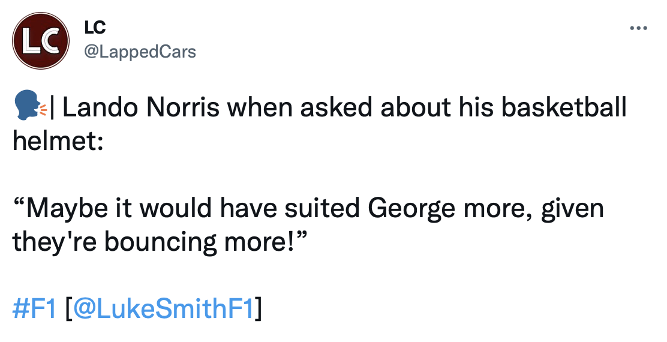The height and width of the screenshot is (342, 667).
Task: Click the words "Lando Norris" in tweet
Action: pos(142,109)
